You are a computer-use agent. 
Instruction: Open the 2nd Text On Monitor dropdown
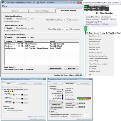[x=72, y=107]
